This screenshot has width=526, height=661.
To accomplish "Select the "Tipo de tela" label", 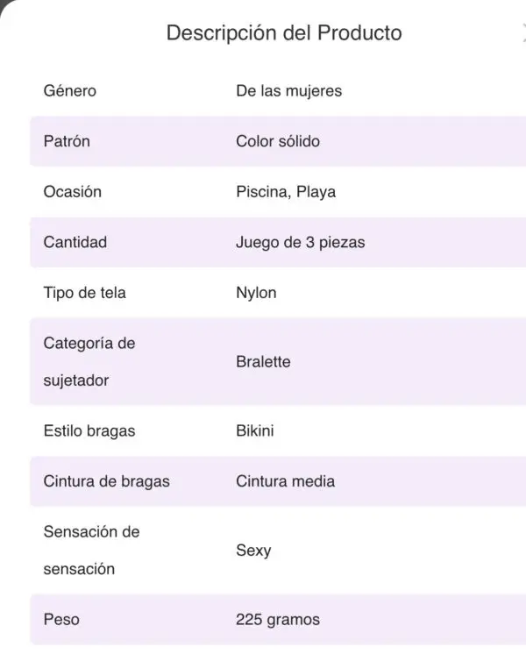I will click(x=84, y=293).
